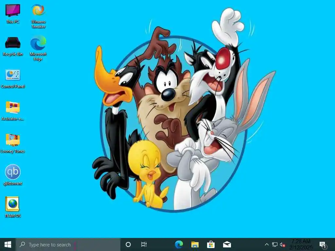Open the This PC desktop icon
Screen dimensions: 335x251
coord(13,14)
